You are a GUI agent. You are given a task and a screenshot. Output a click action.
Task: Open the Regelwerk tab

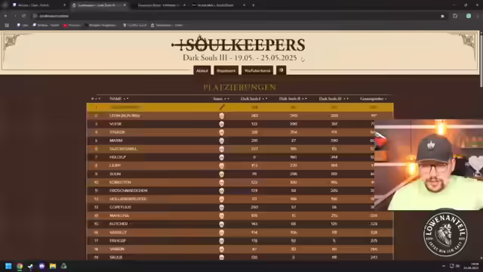pyautogui.click(x=226, y=70)
